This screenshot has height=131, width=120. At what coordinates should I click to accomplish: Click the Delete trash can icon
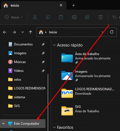tap(101, 17)
